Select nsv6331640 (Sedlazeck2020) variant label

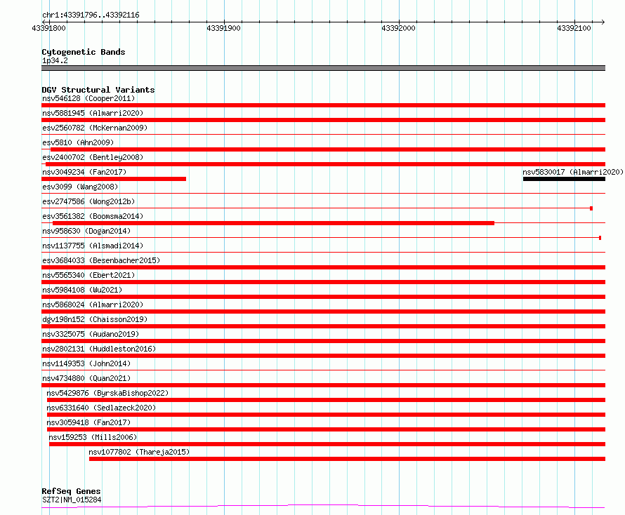tap(101, 408)
